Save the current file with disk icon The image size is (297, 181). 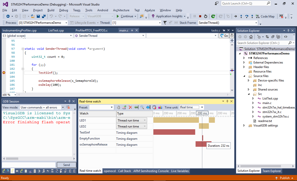38,16
